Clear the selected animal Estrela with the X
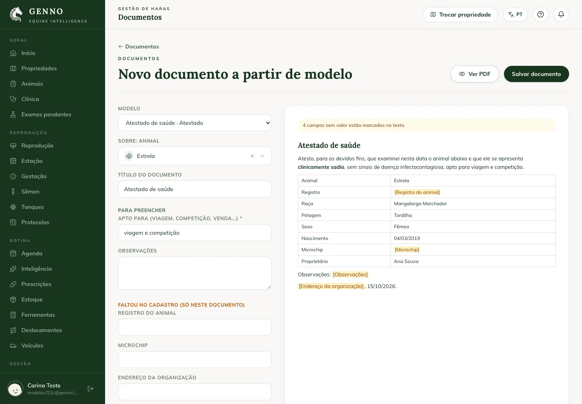Viewport: 582px width, 404px height. 252,156
